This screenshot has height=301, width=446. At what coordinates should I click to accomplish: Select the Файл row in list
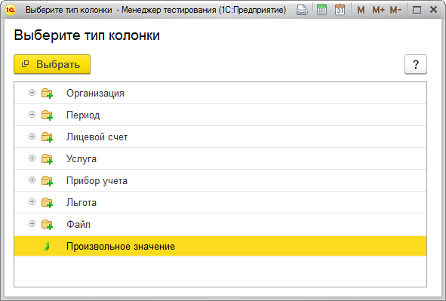220,224
